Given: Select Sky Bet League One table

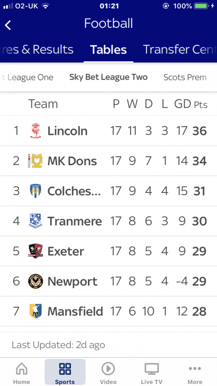Looking at the screenshot, I should (x=27, y=78).
